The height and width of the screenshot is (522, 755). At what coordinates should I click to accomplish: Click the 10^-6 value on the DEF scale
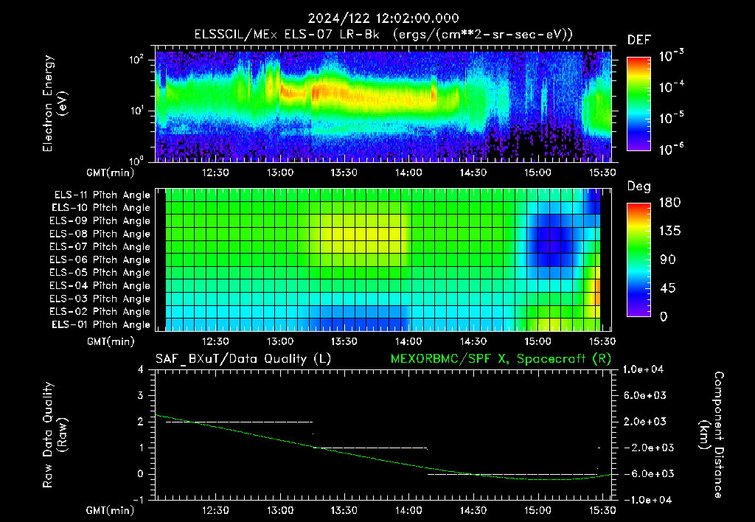tap(672, 149)
